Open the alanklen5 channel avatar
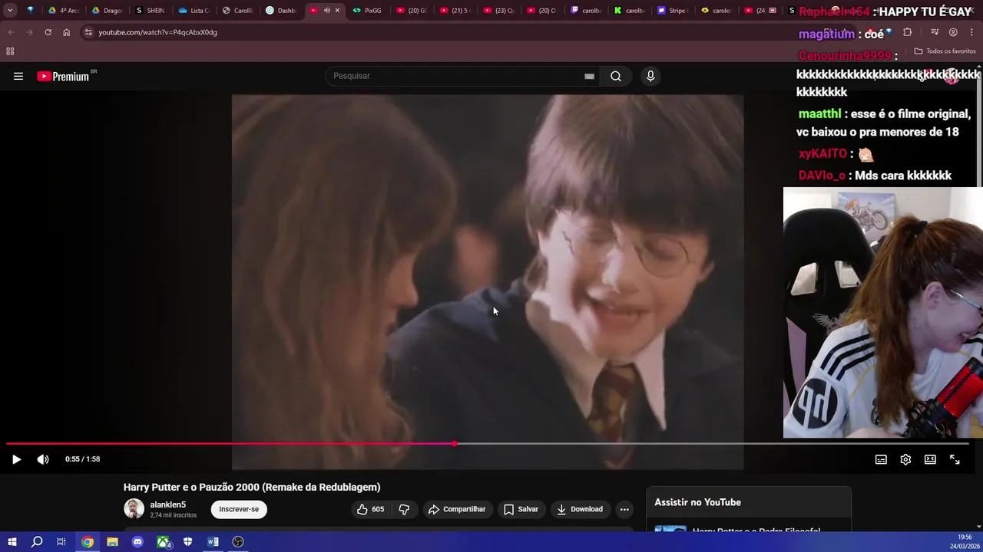This screenshot has height=552, width=983. [x=134, y=508]
